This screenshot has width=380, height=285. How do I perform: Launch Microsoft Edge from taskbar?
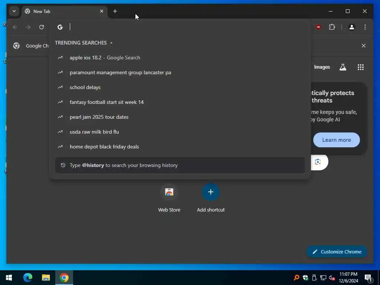click(27, 278)
